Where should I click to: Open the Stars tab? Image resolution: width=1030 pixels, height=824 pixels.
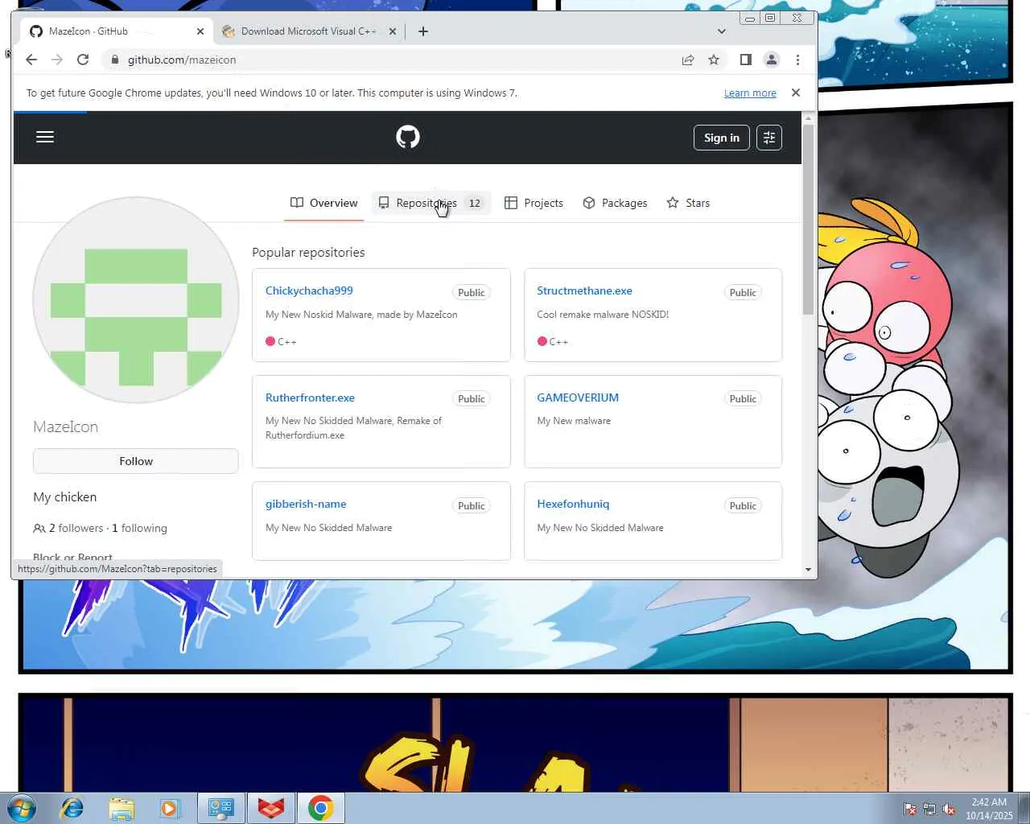click(688, 203)
